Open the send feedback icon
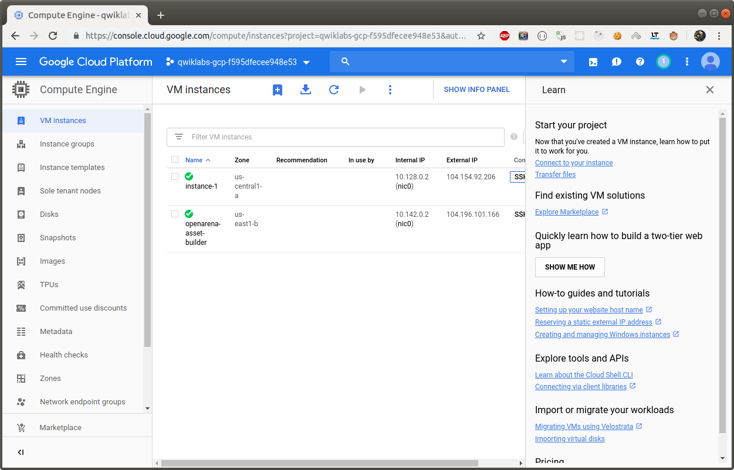This screenshot has height=470, width=734. click(x=617, y=62)
